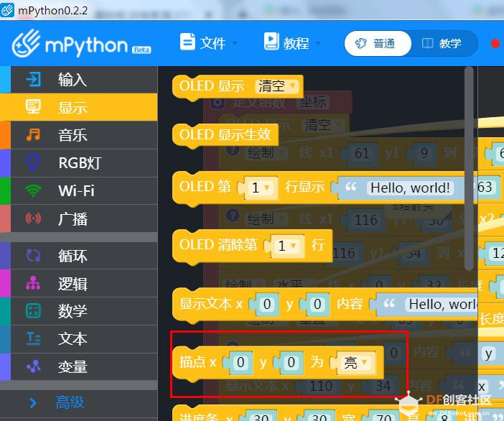Open the 文件 file menu

(x=209, y=43)
